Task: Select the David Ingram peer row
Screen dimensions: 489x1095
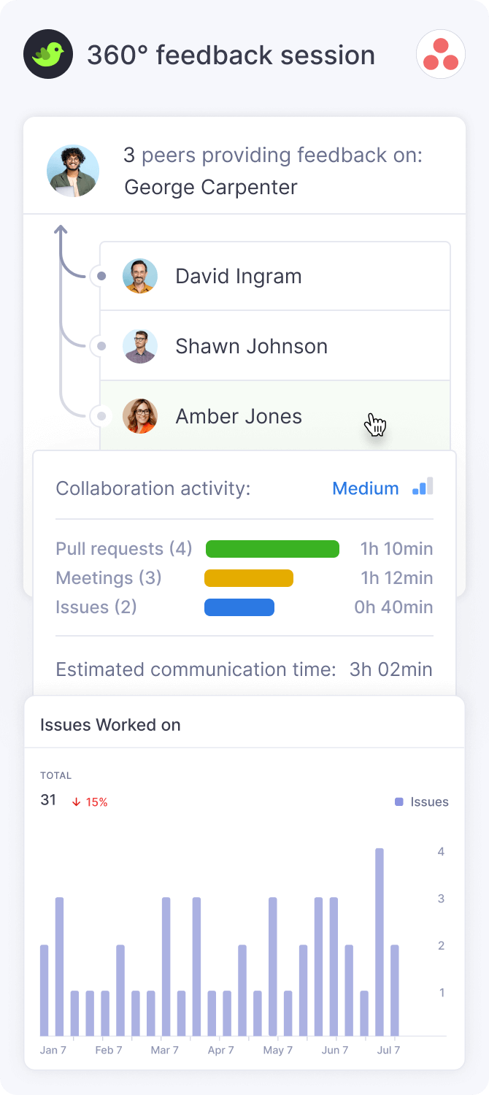Action: pyautogui.click(x=274, y=276)
